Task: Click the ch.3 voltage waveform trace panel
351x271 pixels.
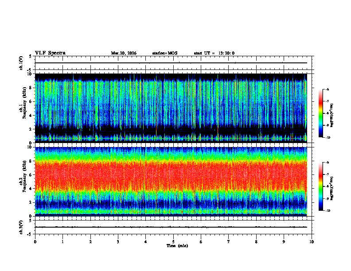Action: tap(173, 227)
